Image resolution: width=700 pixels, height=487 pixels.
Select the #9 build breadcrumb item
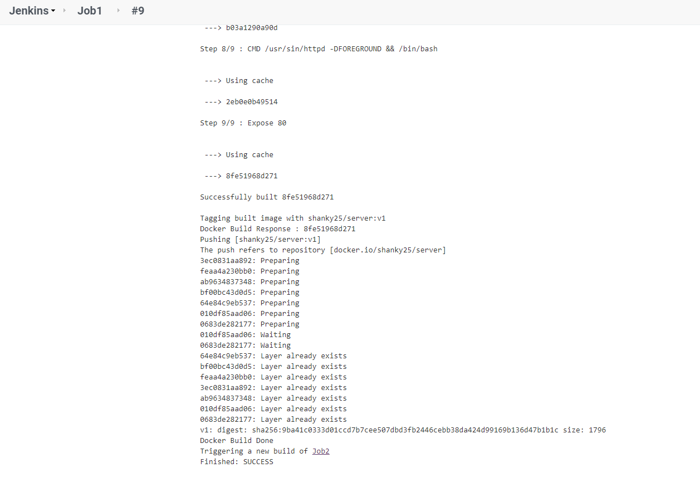(x=138, y=11)
